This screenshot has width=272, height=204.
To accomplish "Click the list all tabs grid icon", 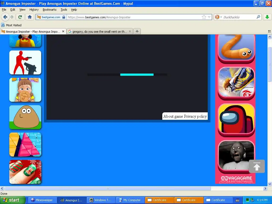I will click(269, 31).
